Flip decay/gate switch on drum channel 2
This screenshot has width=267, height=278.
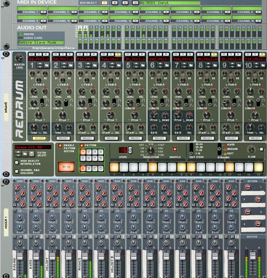tap(66, 102)
